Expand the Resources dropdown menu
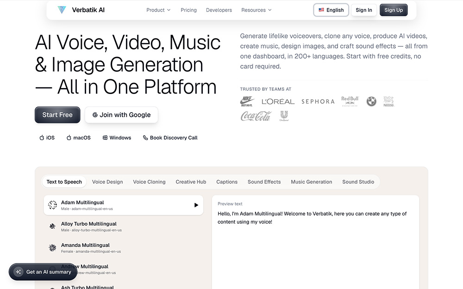Screen dimensions: 463x289 [257, 10]
